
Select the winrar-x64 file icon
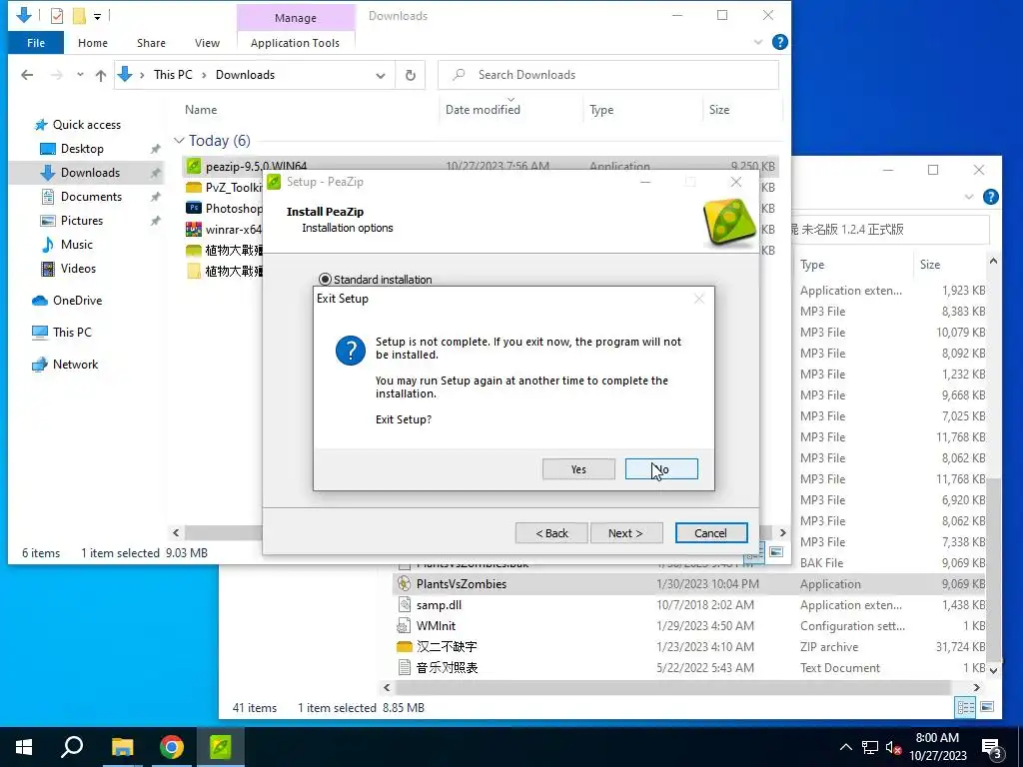point(193,230)
